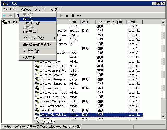Select the Wireless Configurat... row
The height and width of the screenshot is (130, 167).
[89, 101]
